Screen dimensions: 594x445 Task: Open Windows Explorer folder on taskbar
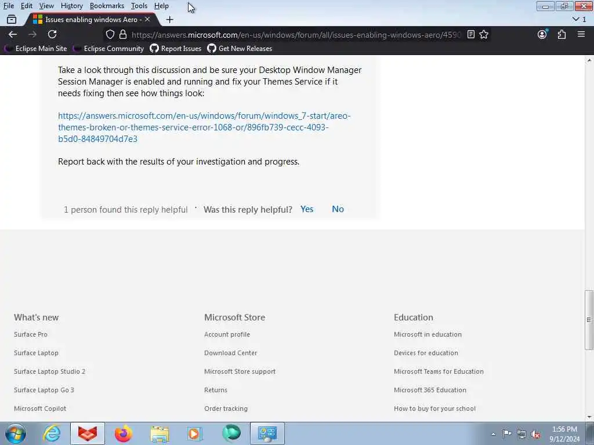click(x=160, y=433)
